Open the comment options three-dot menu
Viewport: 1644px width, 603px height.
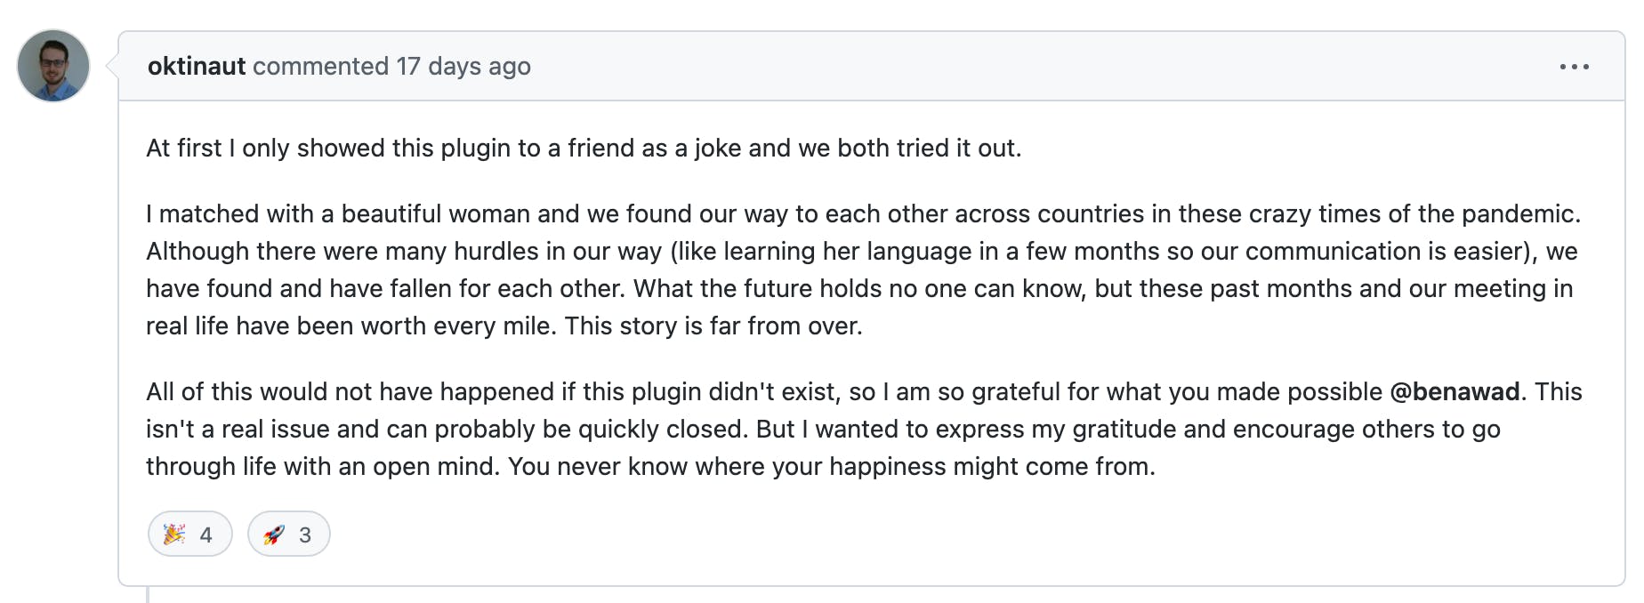pyautogui.click(x=1574, y=67)
